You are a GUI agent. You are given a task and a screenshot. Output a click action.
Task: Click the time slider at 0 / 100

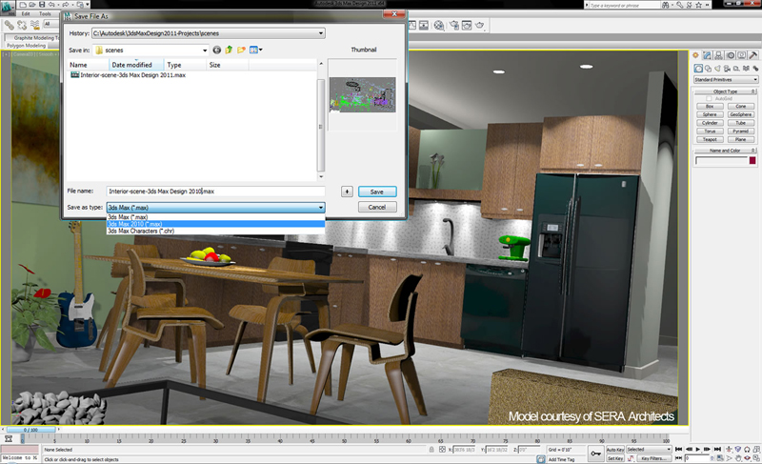click(x=30, y=430)
